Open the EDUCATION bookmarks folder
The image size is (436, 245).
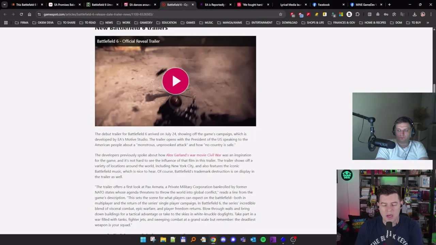166,22
